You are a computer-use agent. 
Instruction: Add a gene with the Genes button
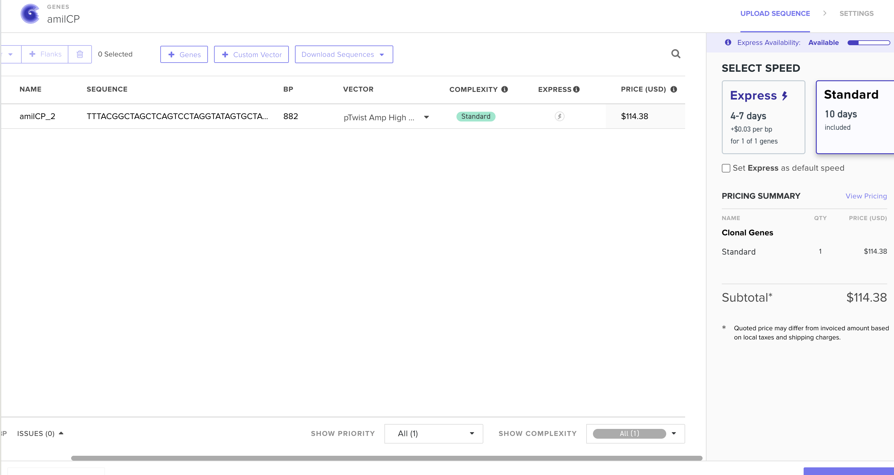[x=184, y=54]
